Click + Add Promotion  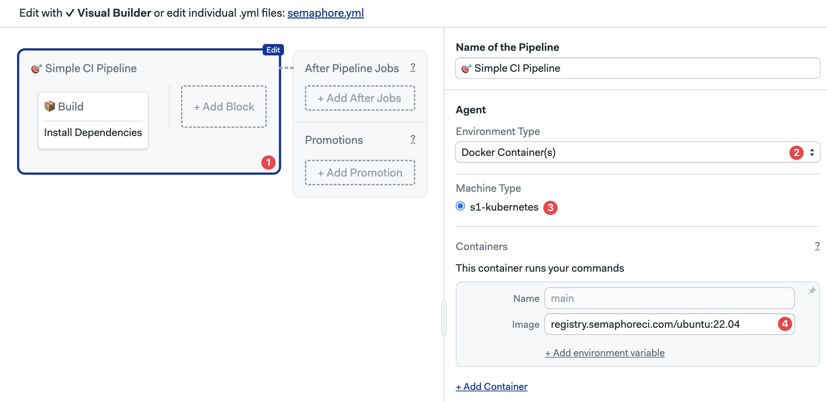[x=360, y=173]
